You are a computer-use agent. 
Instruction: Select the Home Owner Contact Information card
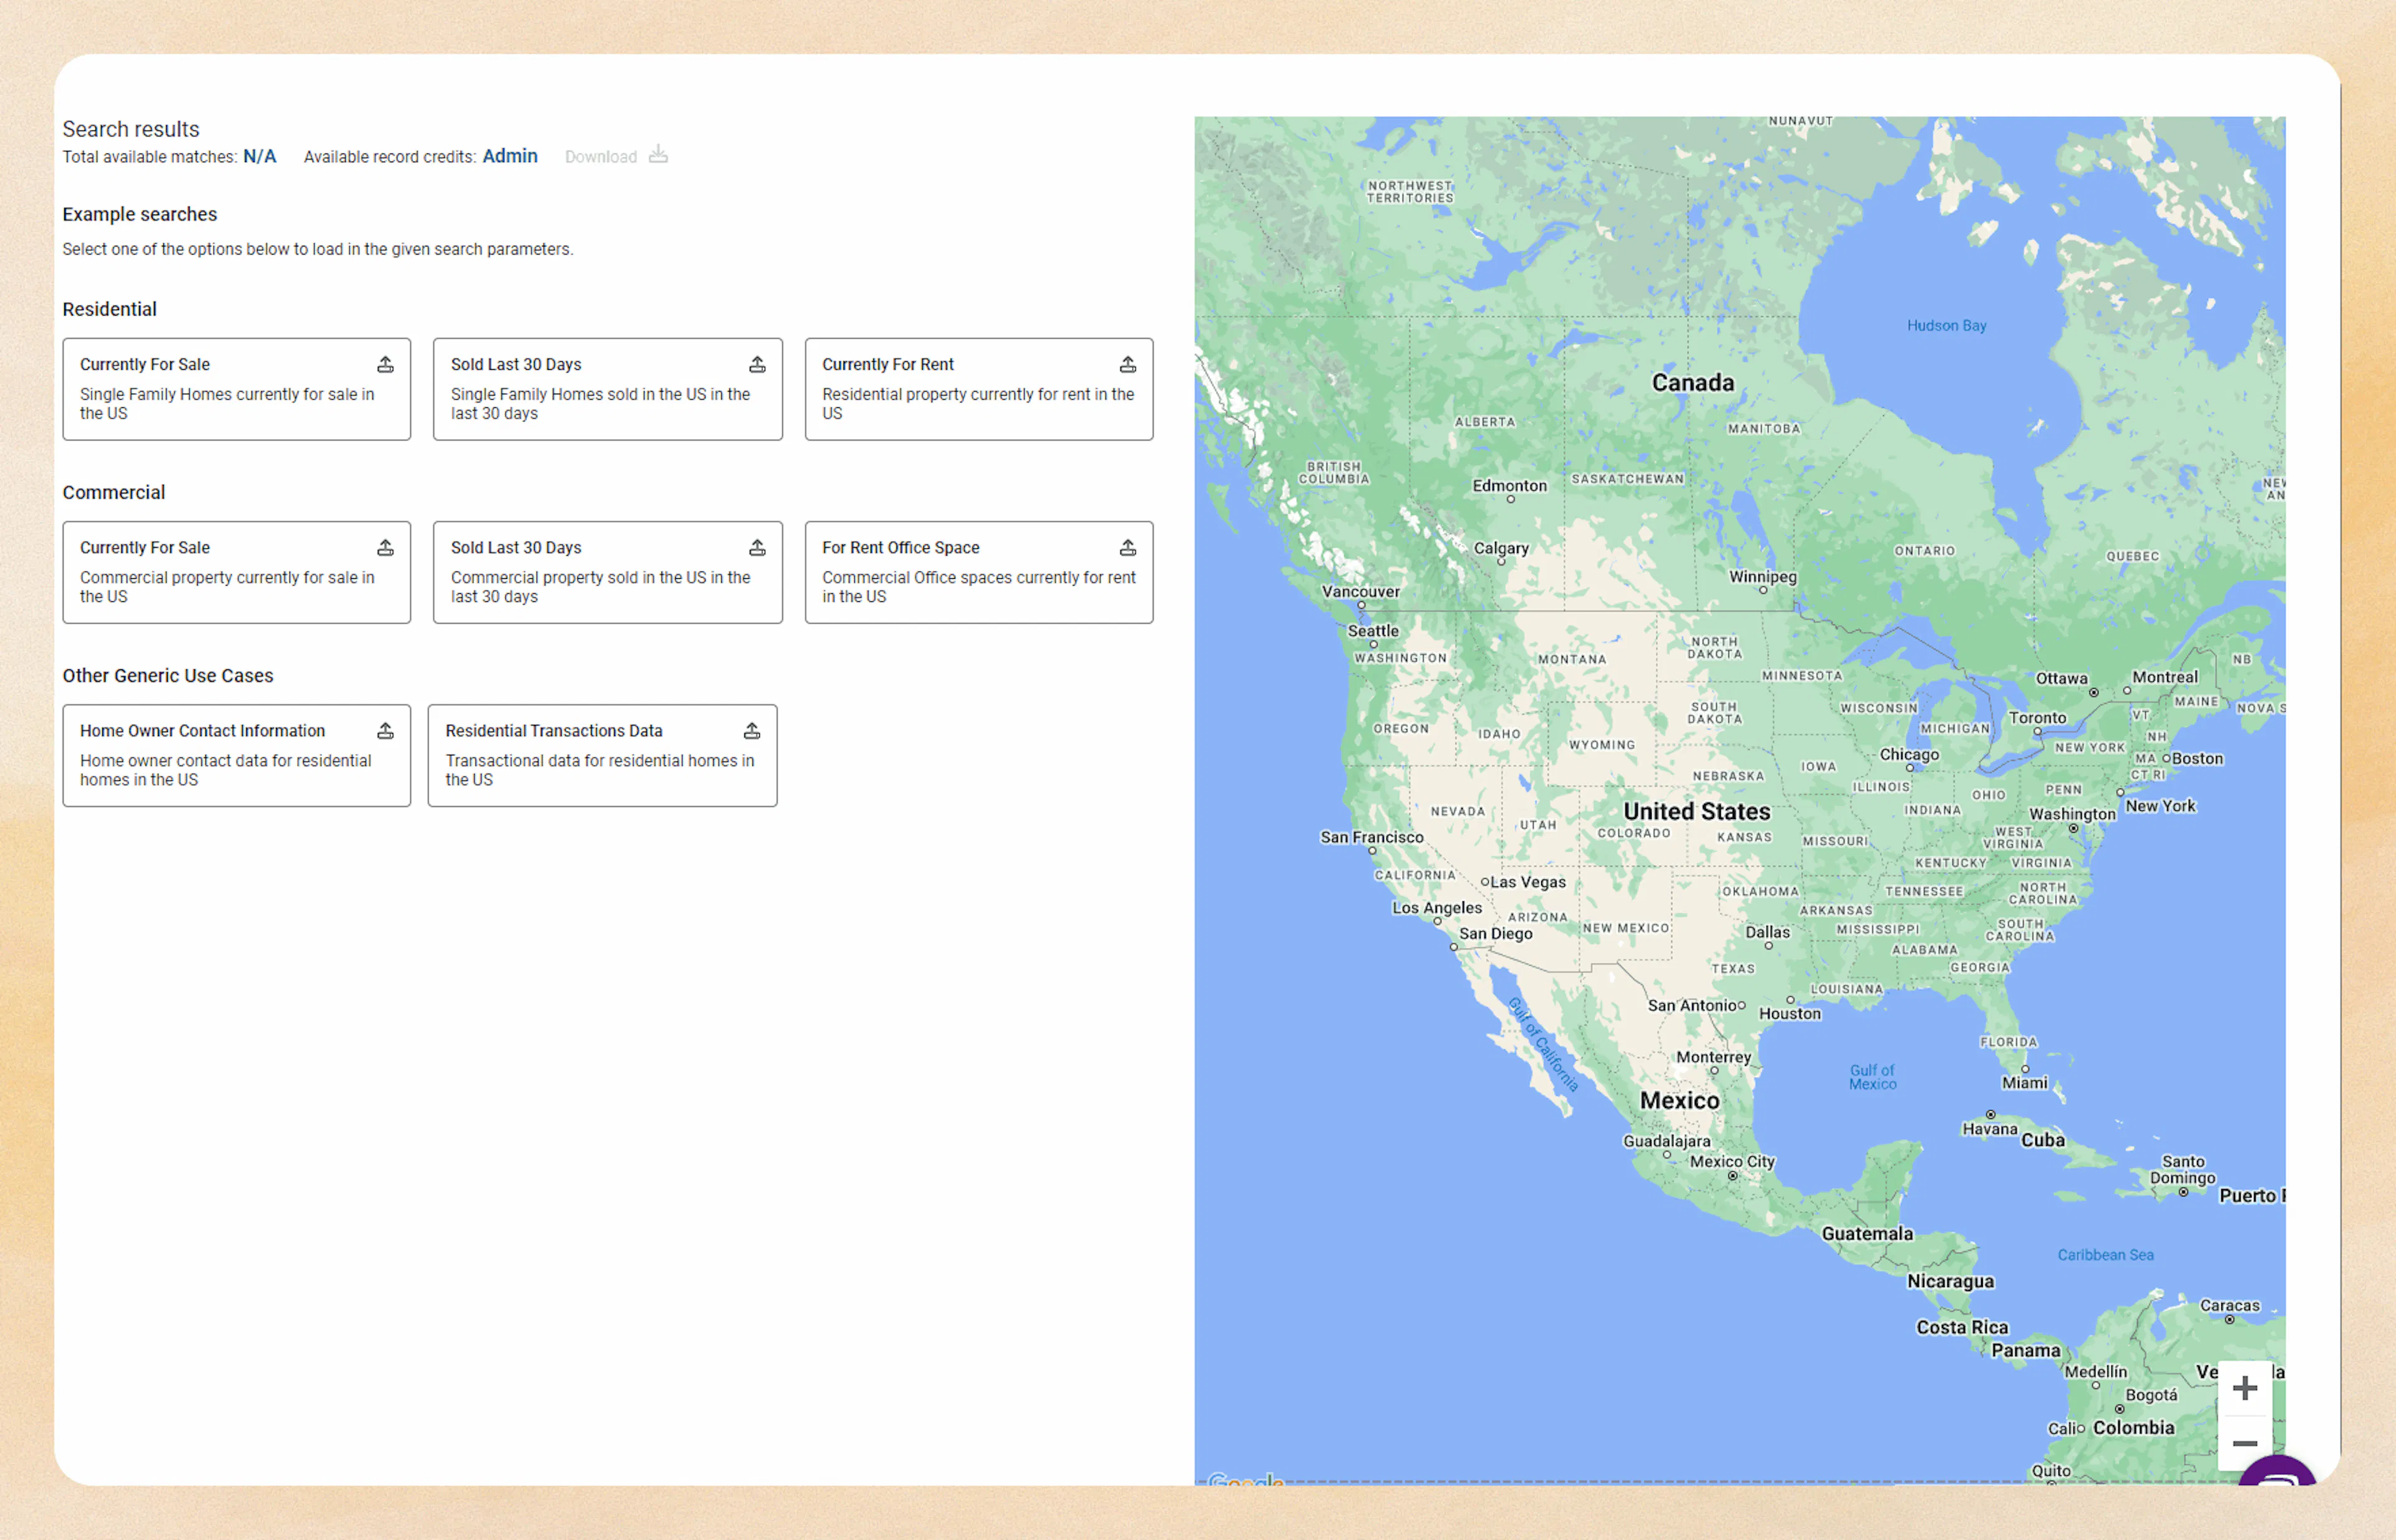236,755
